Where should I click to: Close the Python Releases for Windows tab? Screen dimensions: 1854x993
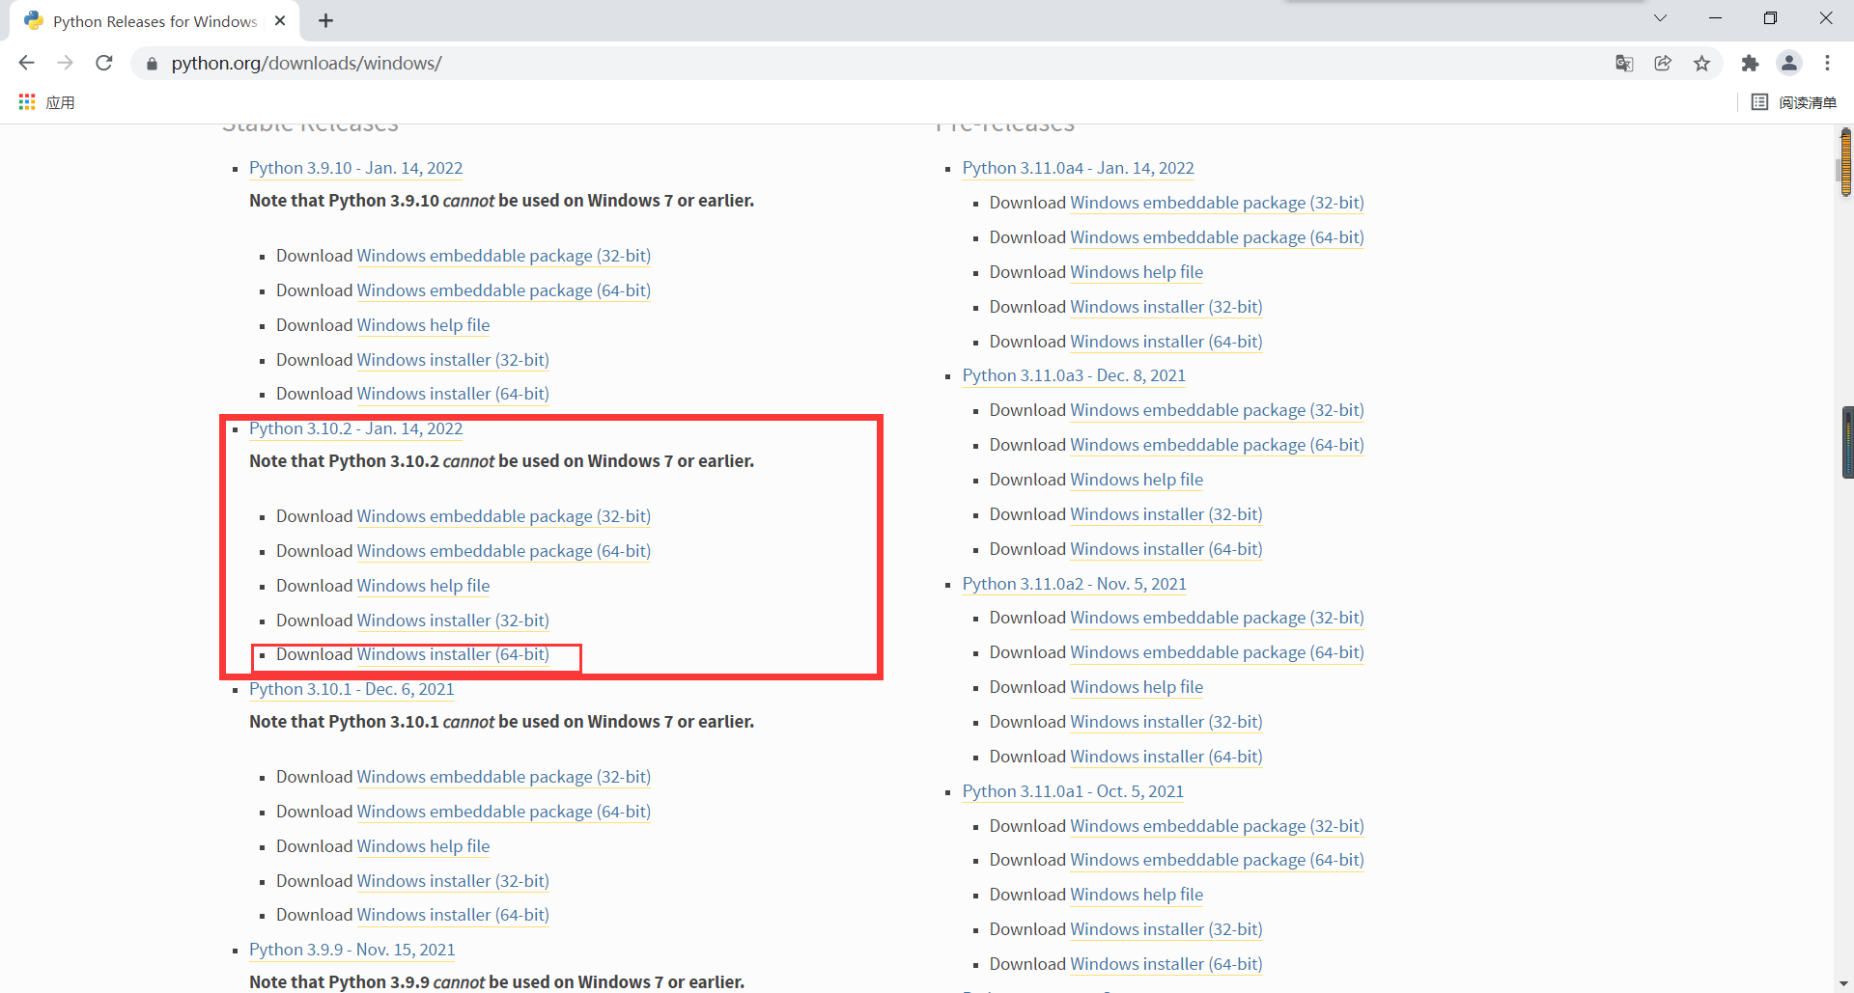(x=280, y=20)
